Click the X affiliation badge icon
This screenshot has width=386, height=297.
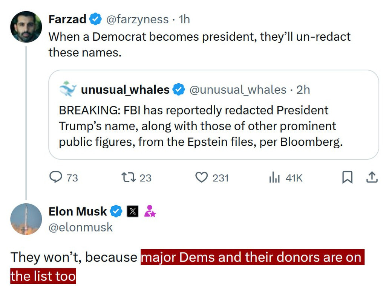133,212
